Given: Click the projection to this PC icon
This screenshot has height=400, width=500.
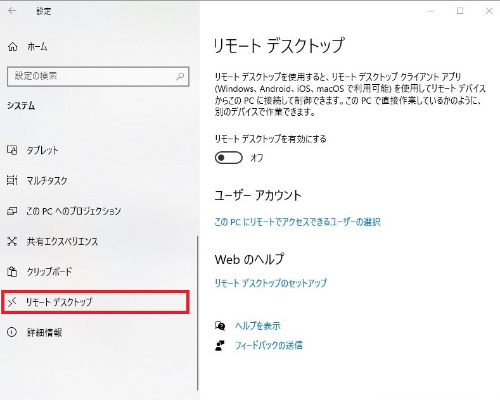Looking at the screenshot, I should pos(12,211).
